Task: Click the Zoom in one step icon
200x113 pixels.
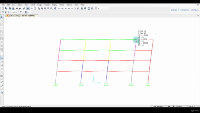Action: pyautogui.click(x=48, y=8)
